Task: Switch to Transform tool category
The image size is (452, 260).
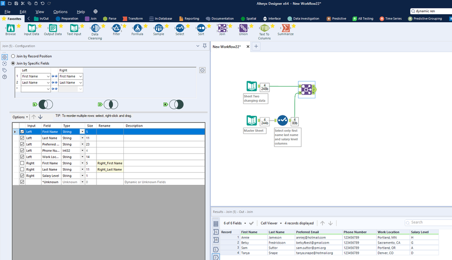Action: click(x=132, y=18)
